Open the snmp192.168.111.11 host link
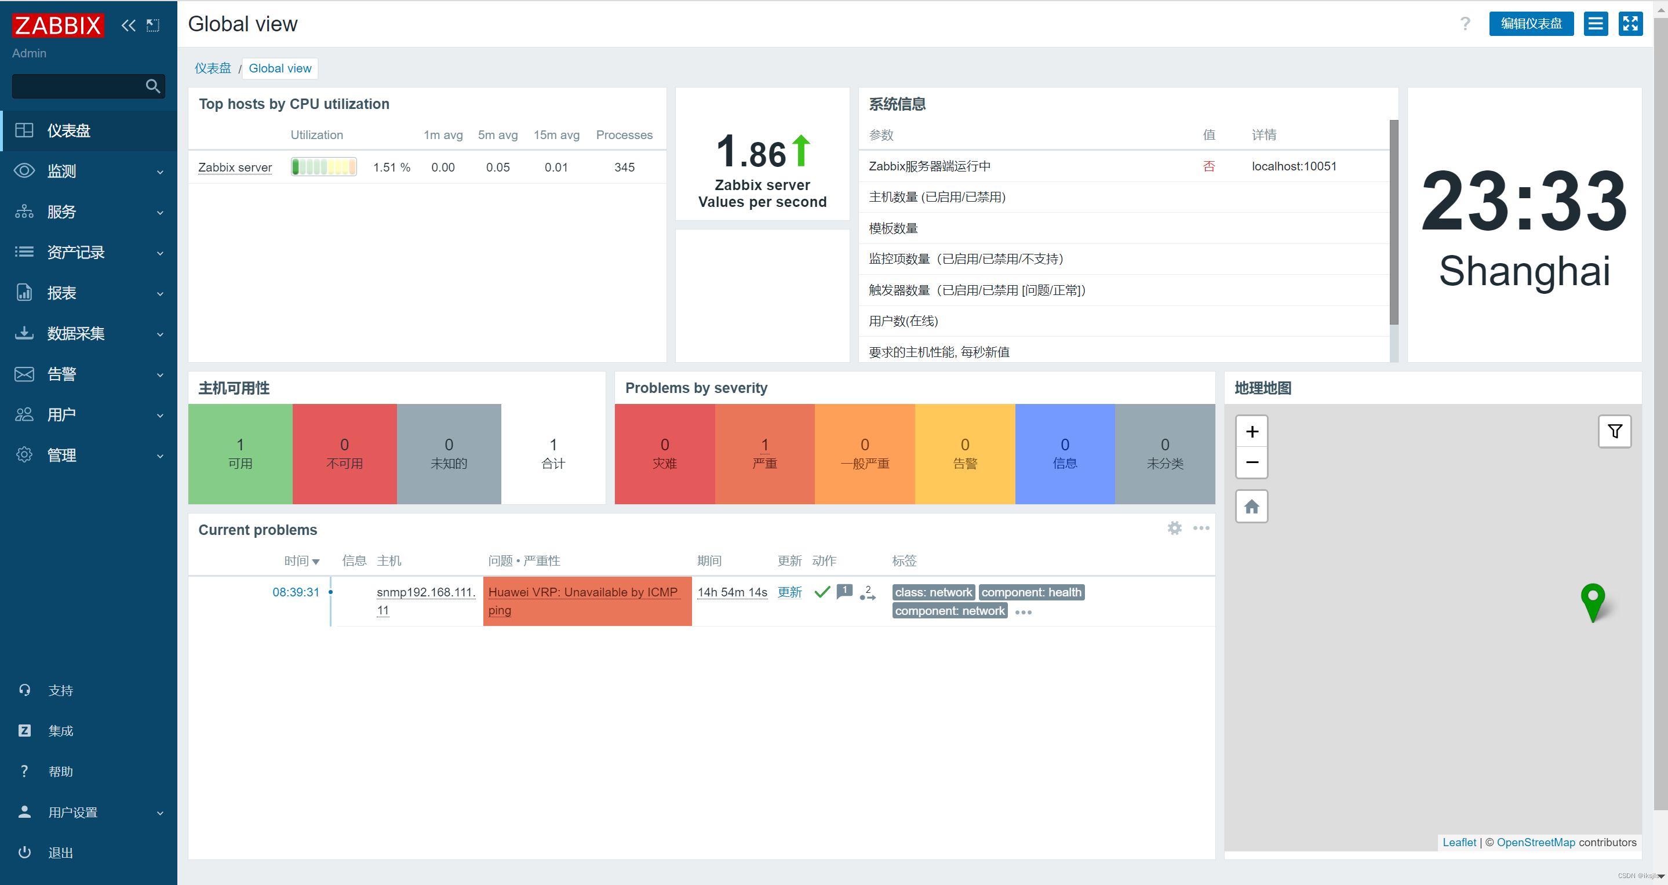 pyautogui.click(x=425, y=601)
